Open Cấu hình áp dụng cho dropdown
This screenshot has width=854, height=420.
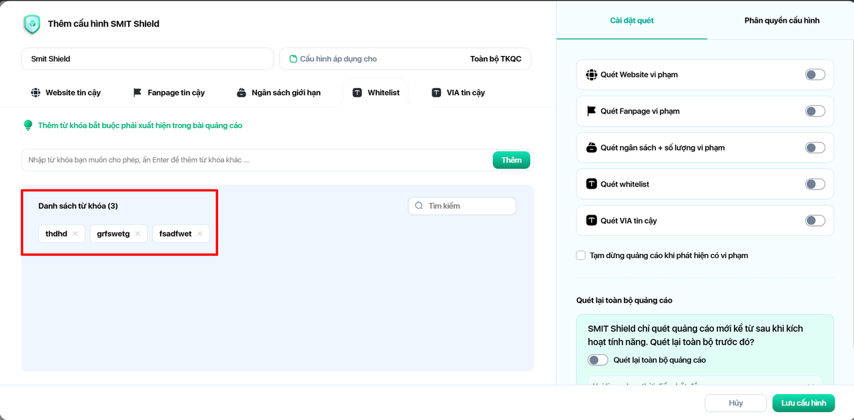pos(405,59)
